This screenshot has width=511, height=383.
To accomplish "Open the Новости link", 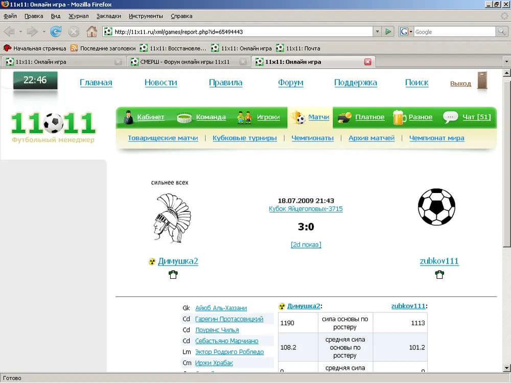I will point(160,83).
